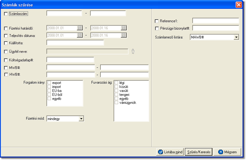The width and height of the screenshot is (246, 160).
Task: Toggle the MWB# checkbox
Action: [6, 68]
